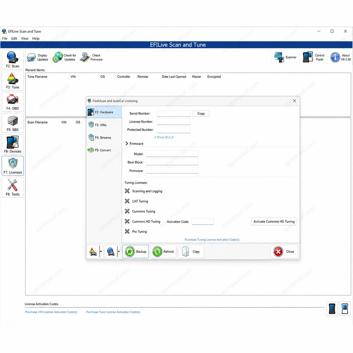This screenshot has width=353, height=353.
Task: Click the Master column header
Action: click(x=197, y=77)
